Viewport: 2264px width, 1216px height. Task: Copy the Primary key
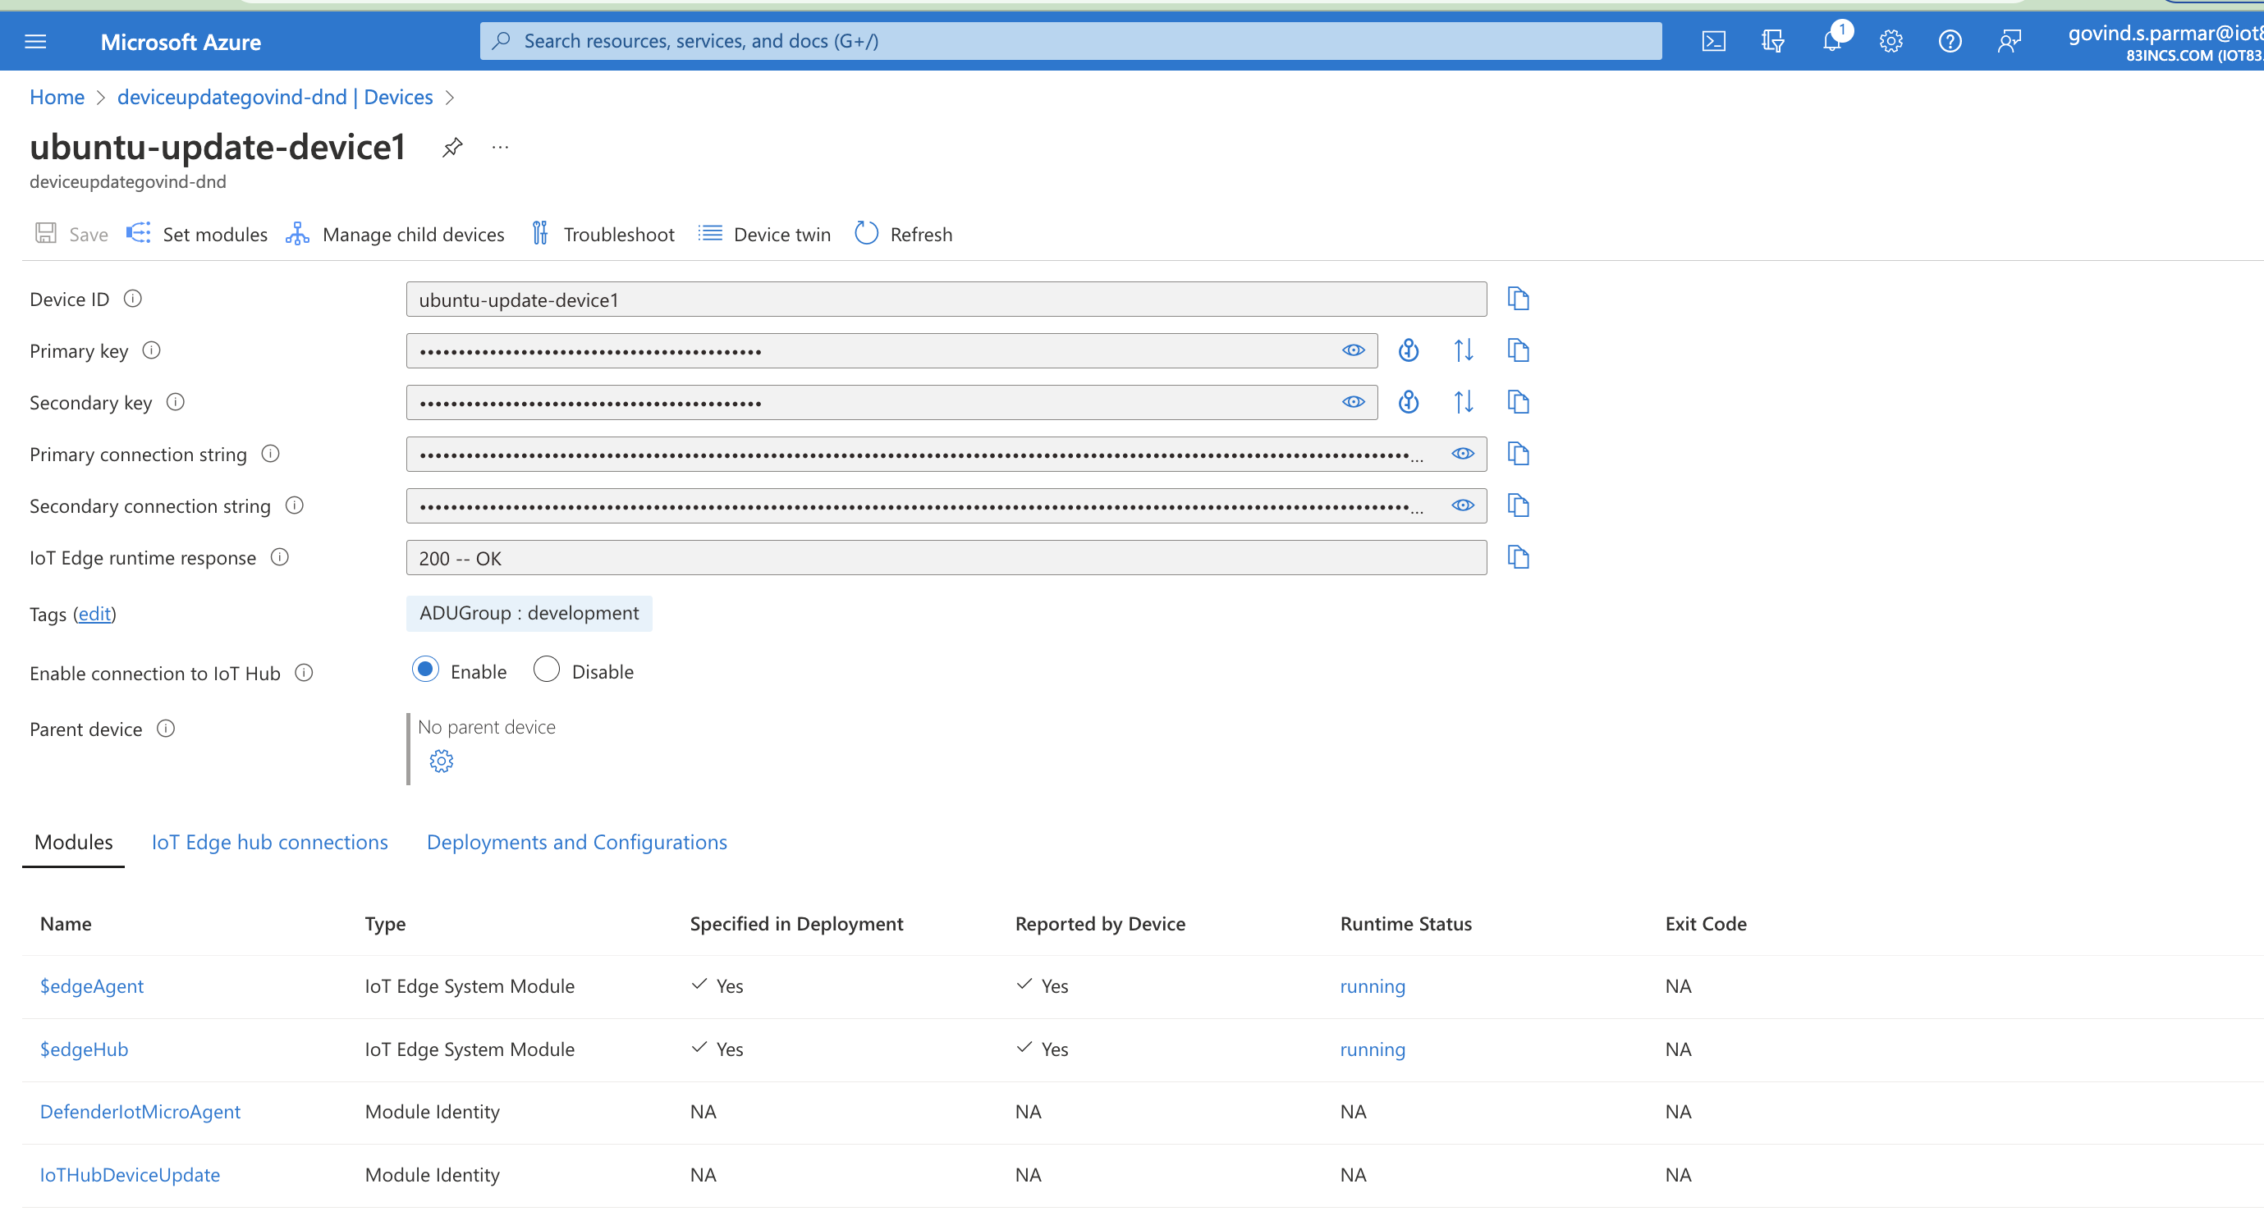coord(1518,350)
